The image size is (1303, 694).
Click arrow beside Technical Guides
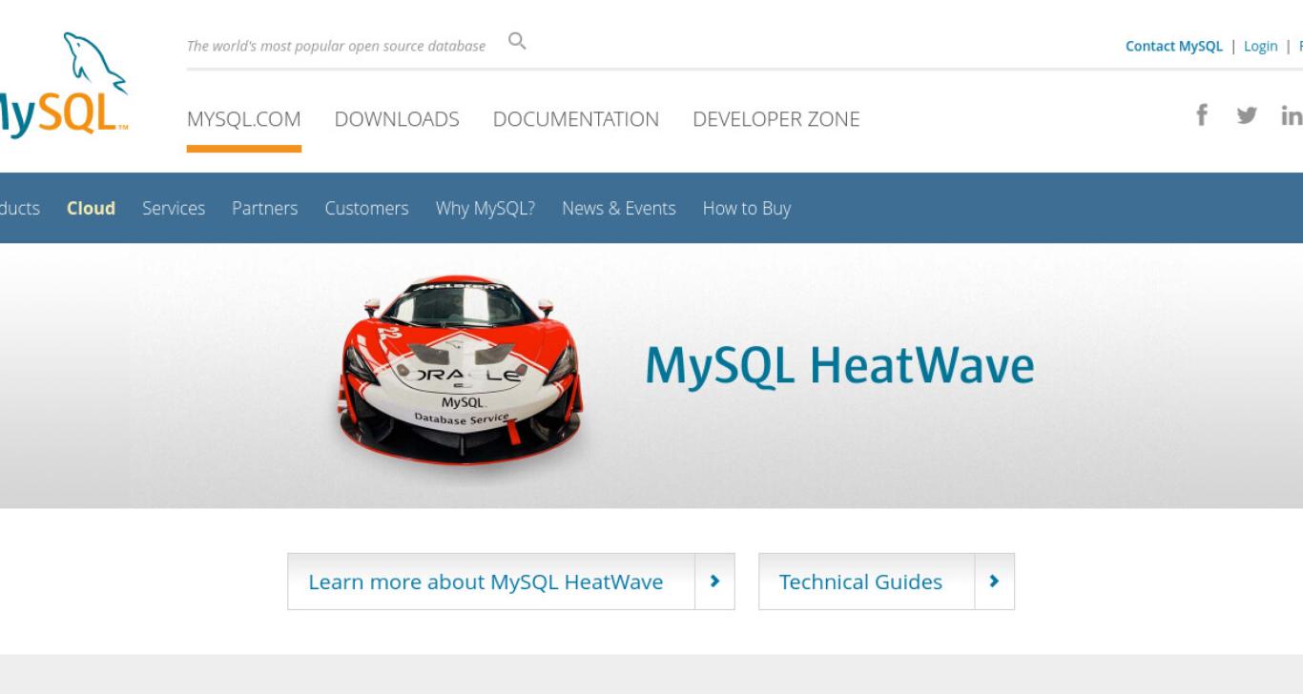tap(995, 582)
